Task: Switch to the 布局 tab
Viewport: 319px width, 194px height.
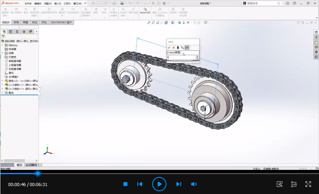Action: 16,22
